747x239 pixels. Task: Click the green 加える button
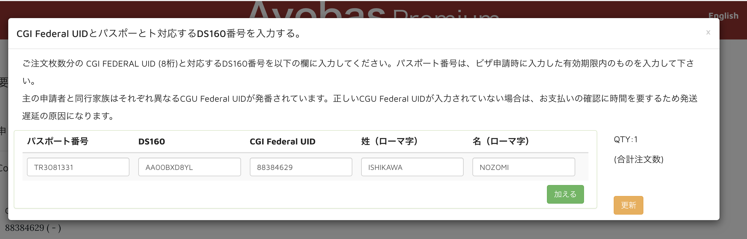tap(565, 194)
